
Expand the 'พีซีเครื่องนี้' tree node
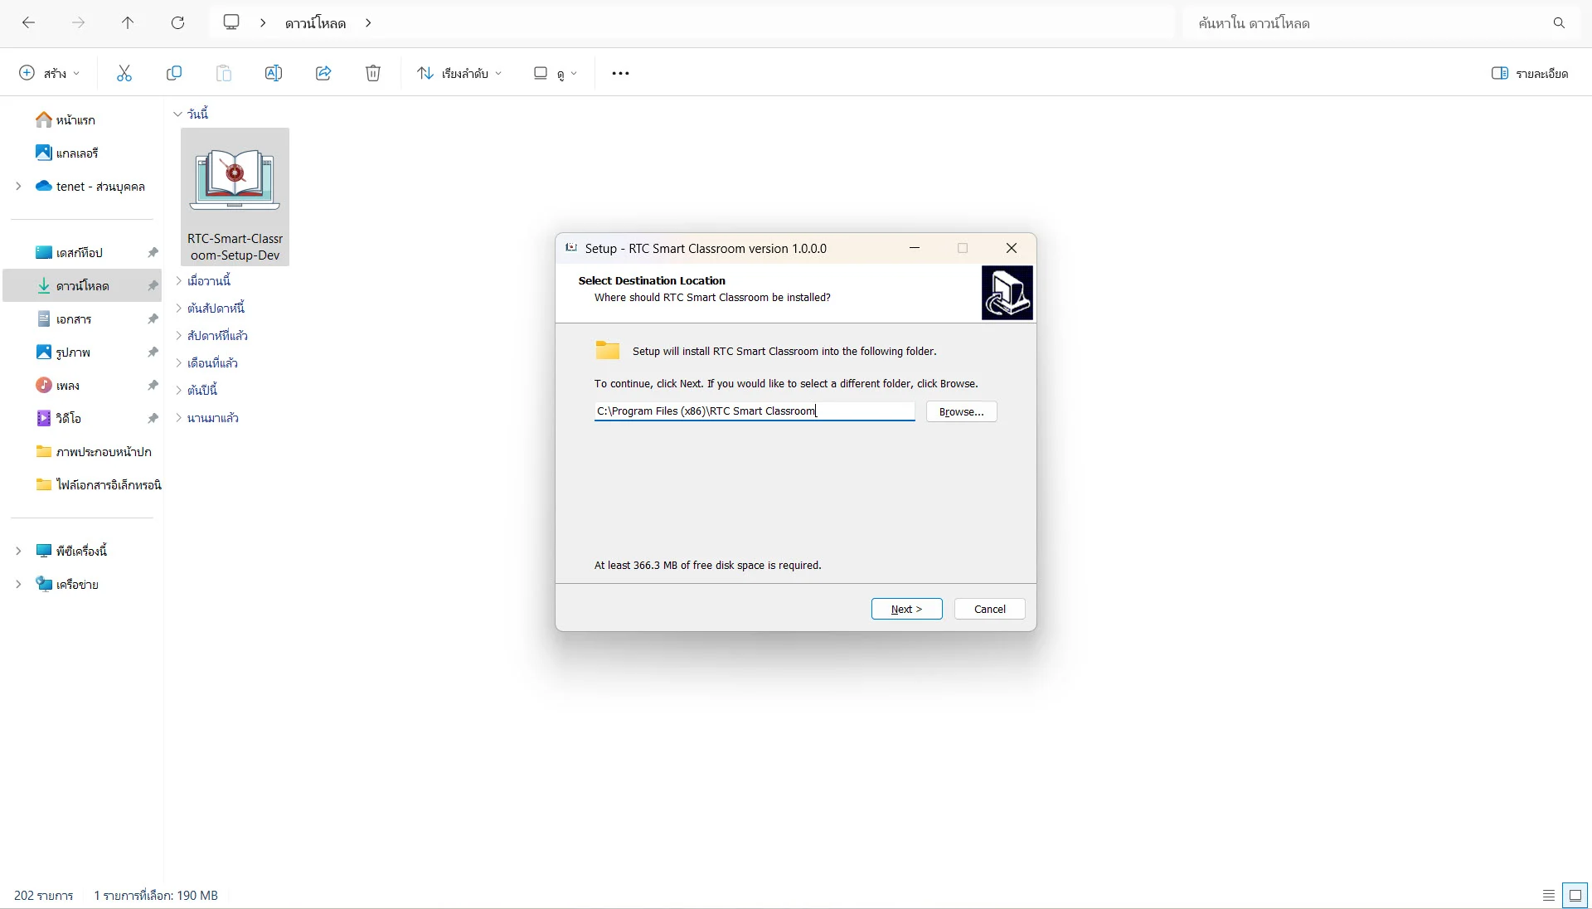[x=18, y=551]
